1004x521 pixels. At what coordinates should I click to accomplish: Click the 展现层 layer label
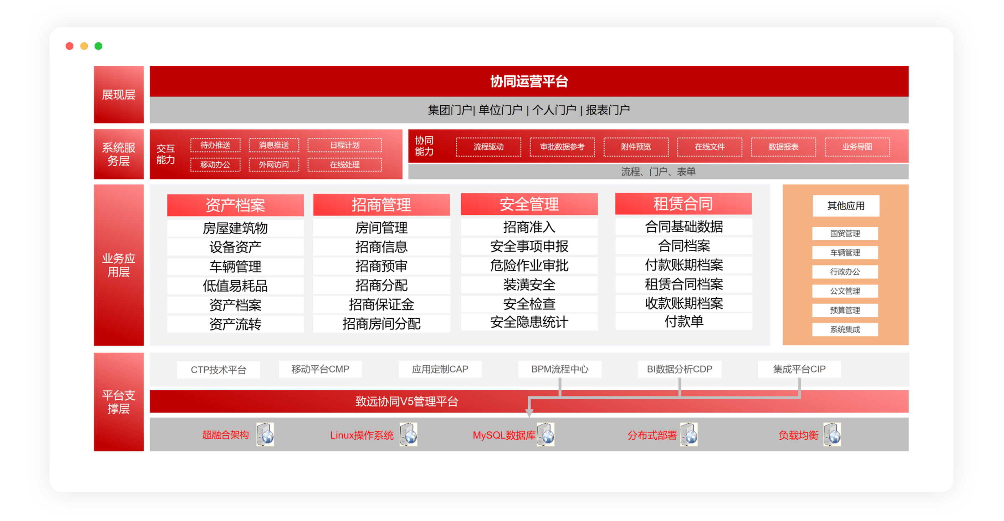click(x=119, y=95)
